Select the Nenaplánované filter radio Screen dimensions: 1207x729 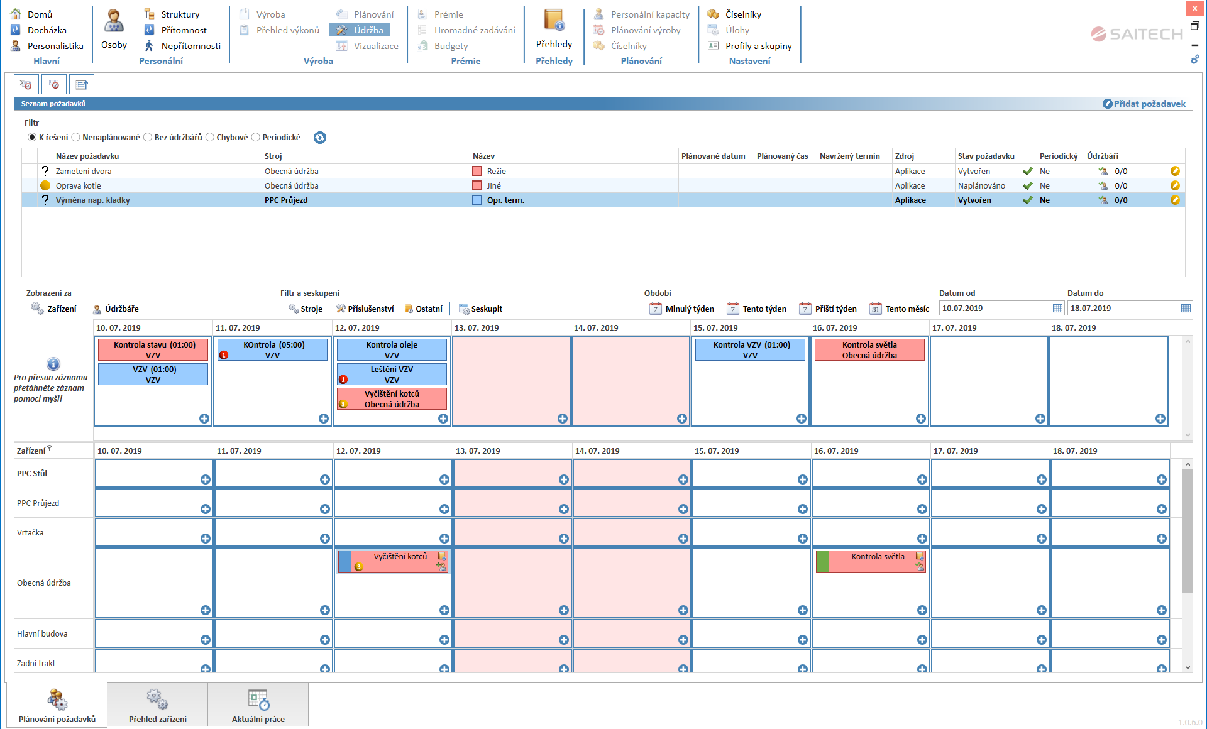click(76, 138)
